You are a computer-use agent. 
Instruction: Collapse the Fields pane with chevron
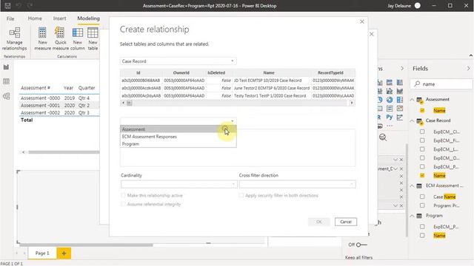click(x=468, y=69)
